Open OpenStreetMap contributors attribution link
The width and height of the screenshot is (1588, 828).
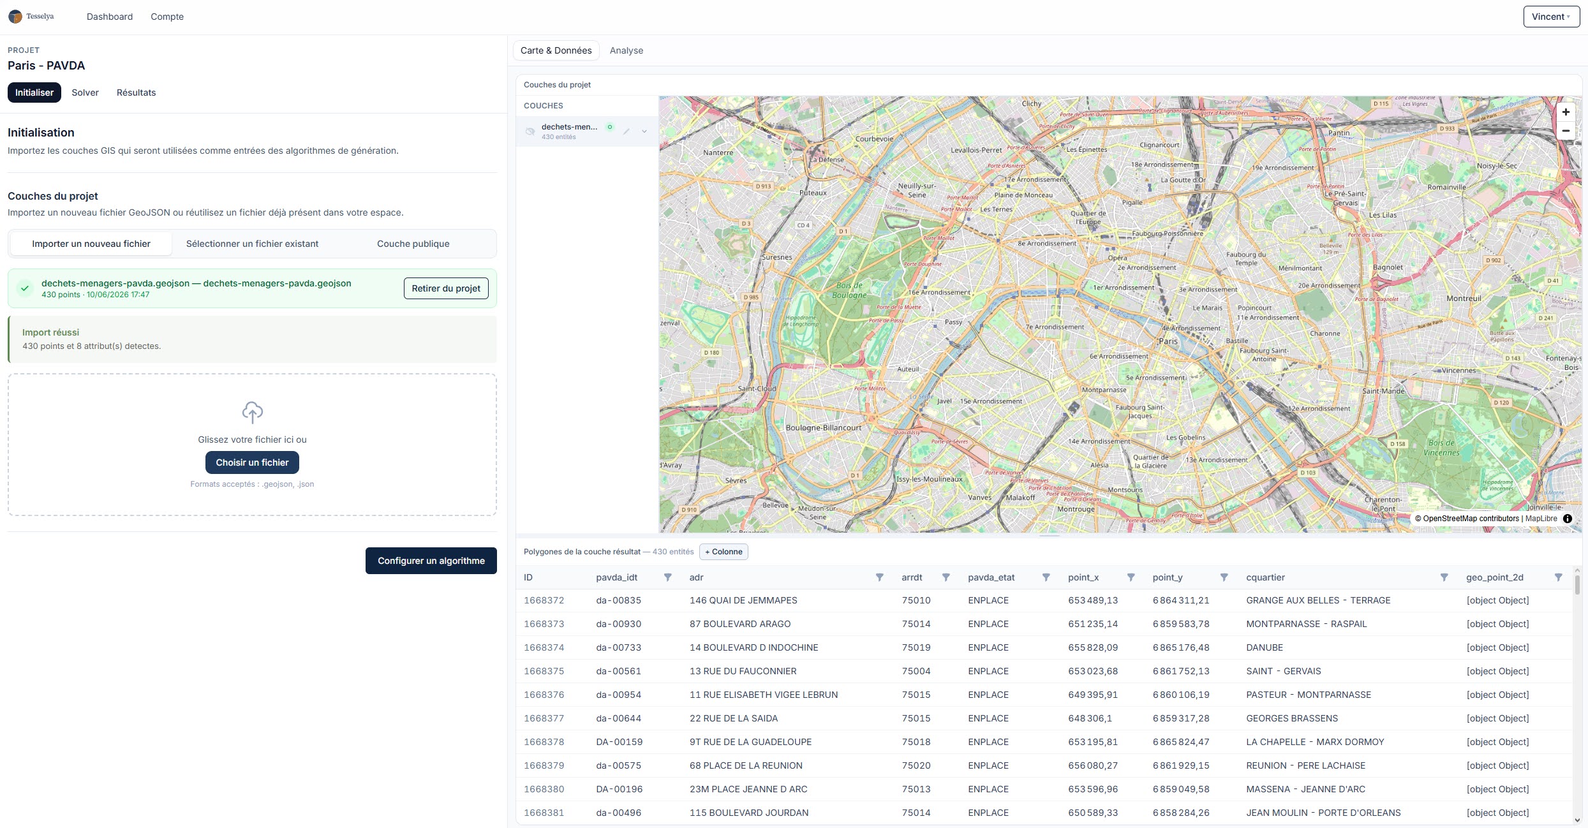[1466, 519]
